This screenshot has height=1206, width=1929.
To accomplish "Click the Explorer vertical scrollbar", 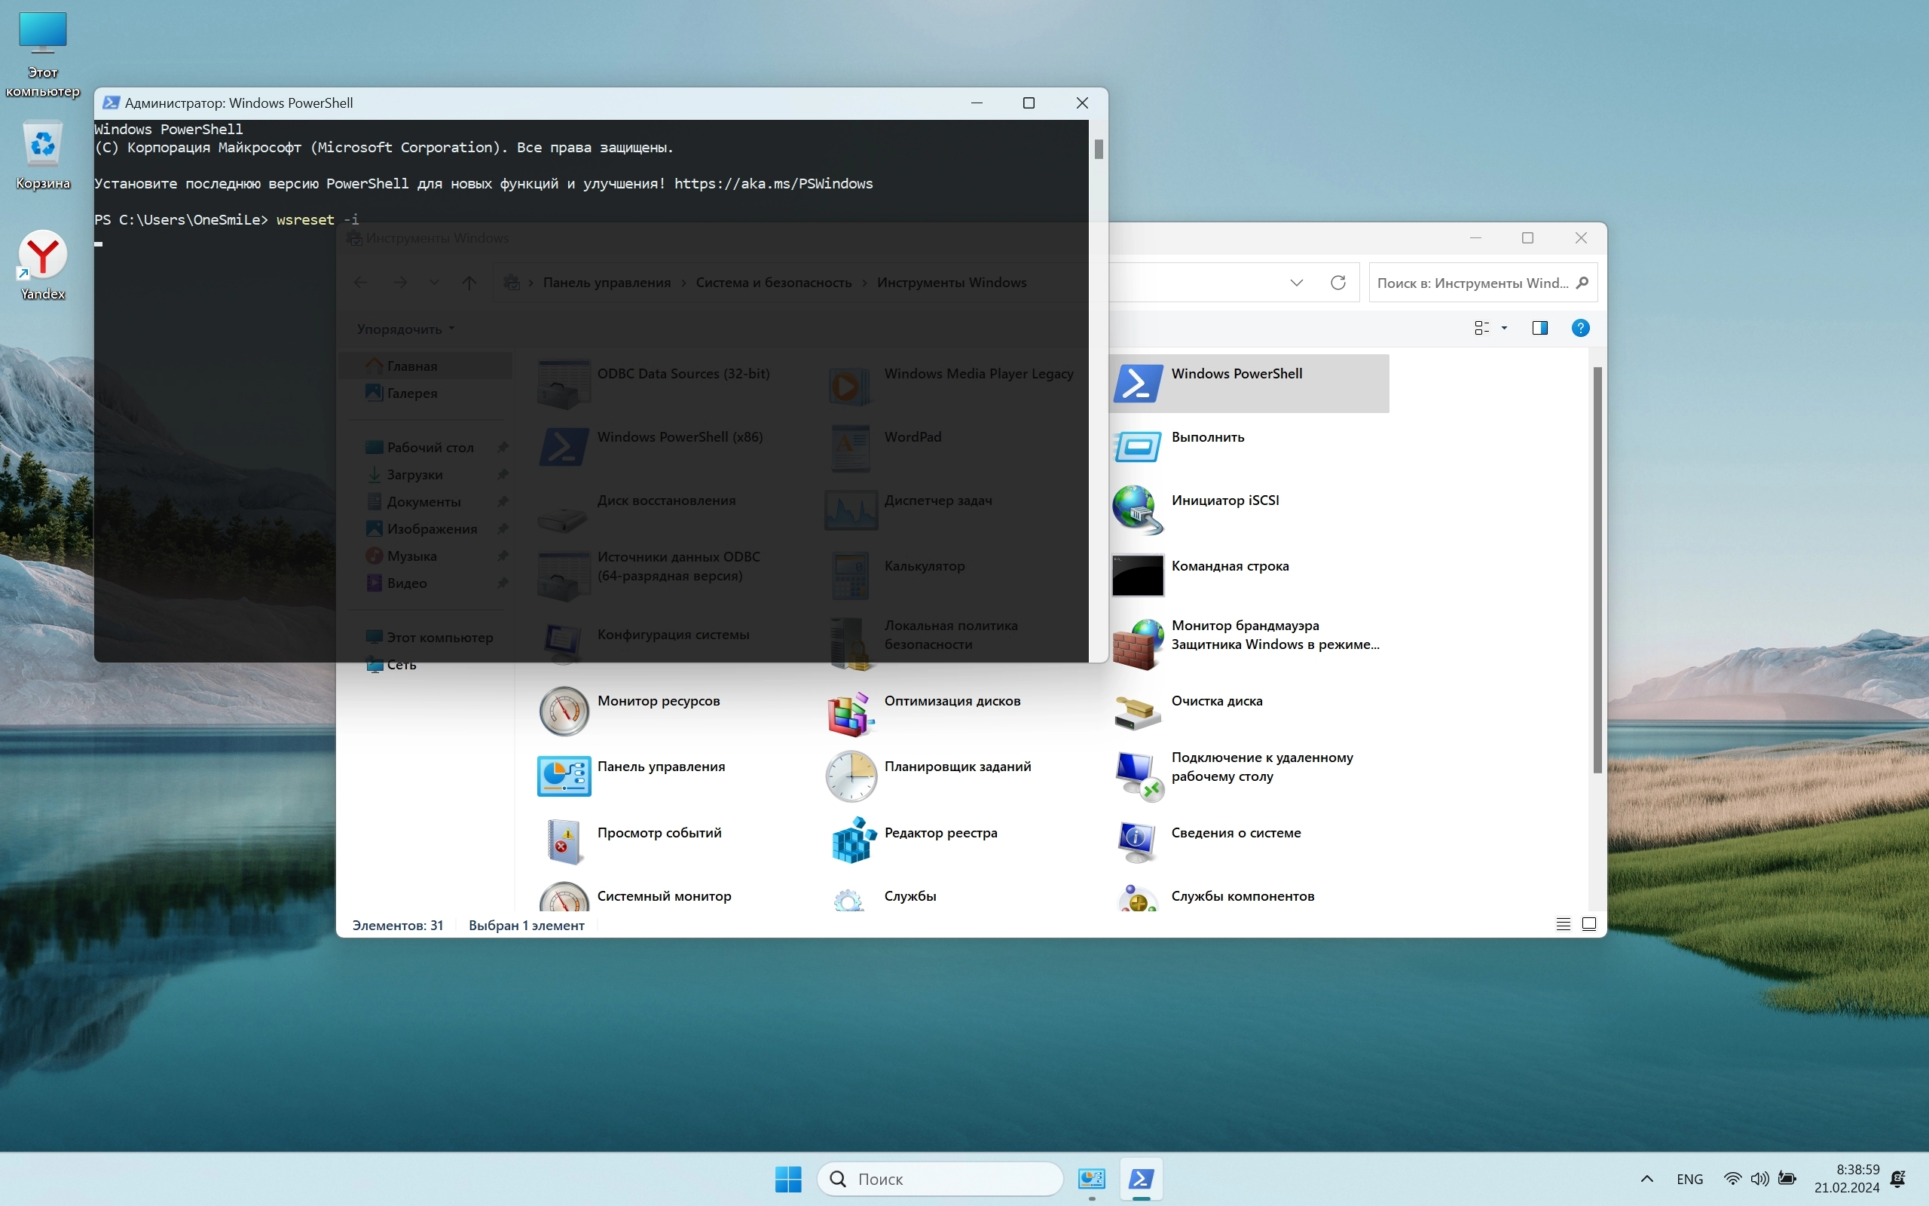I will [x=1597, y=570].
